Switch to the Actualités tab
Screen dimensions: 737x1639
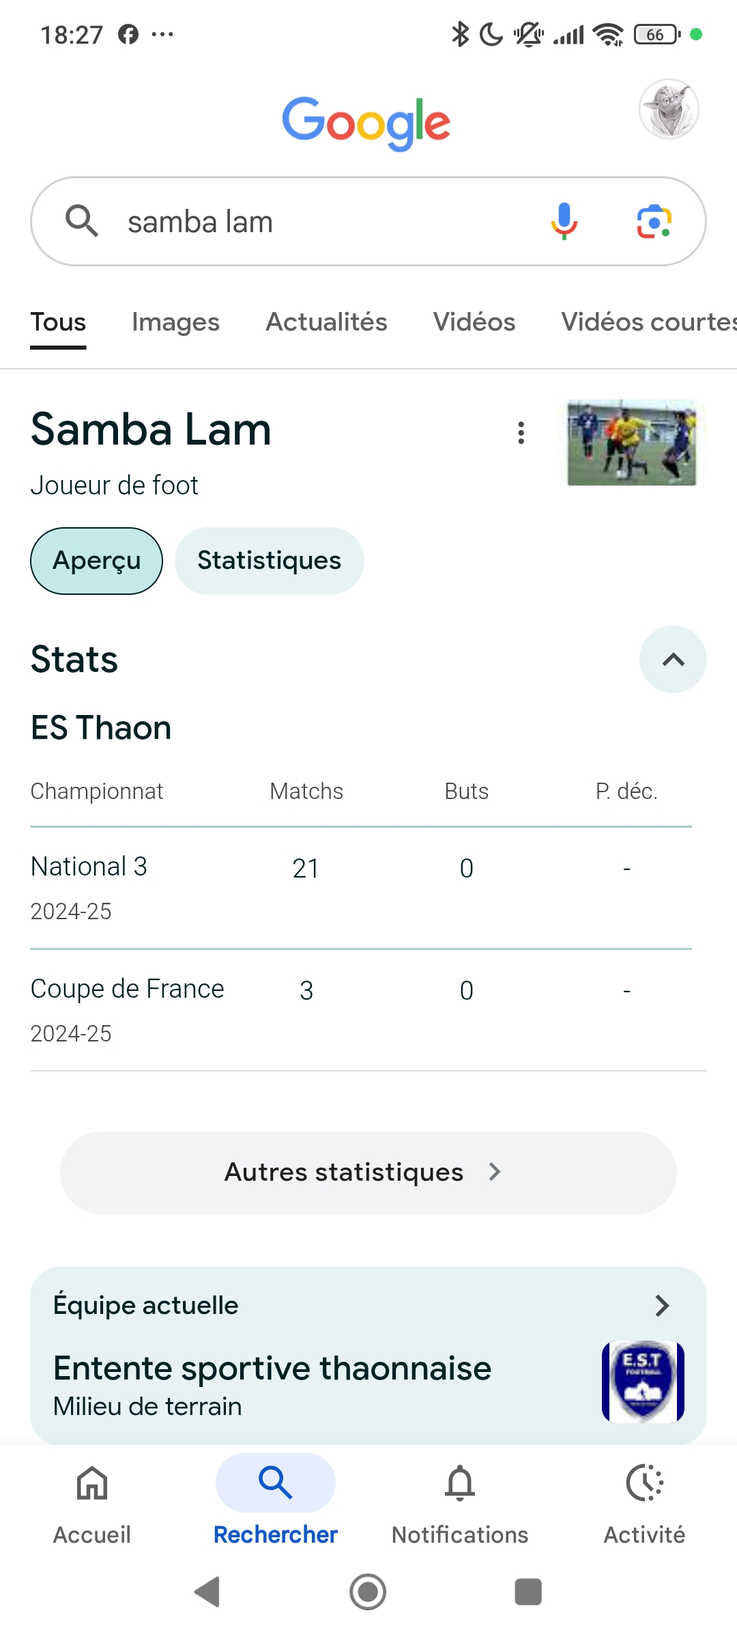coord(326,322)
